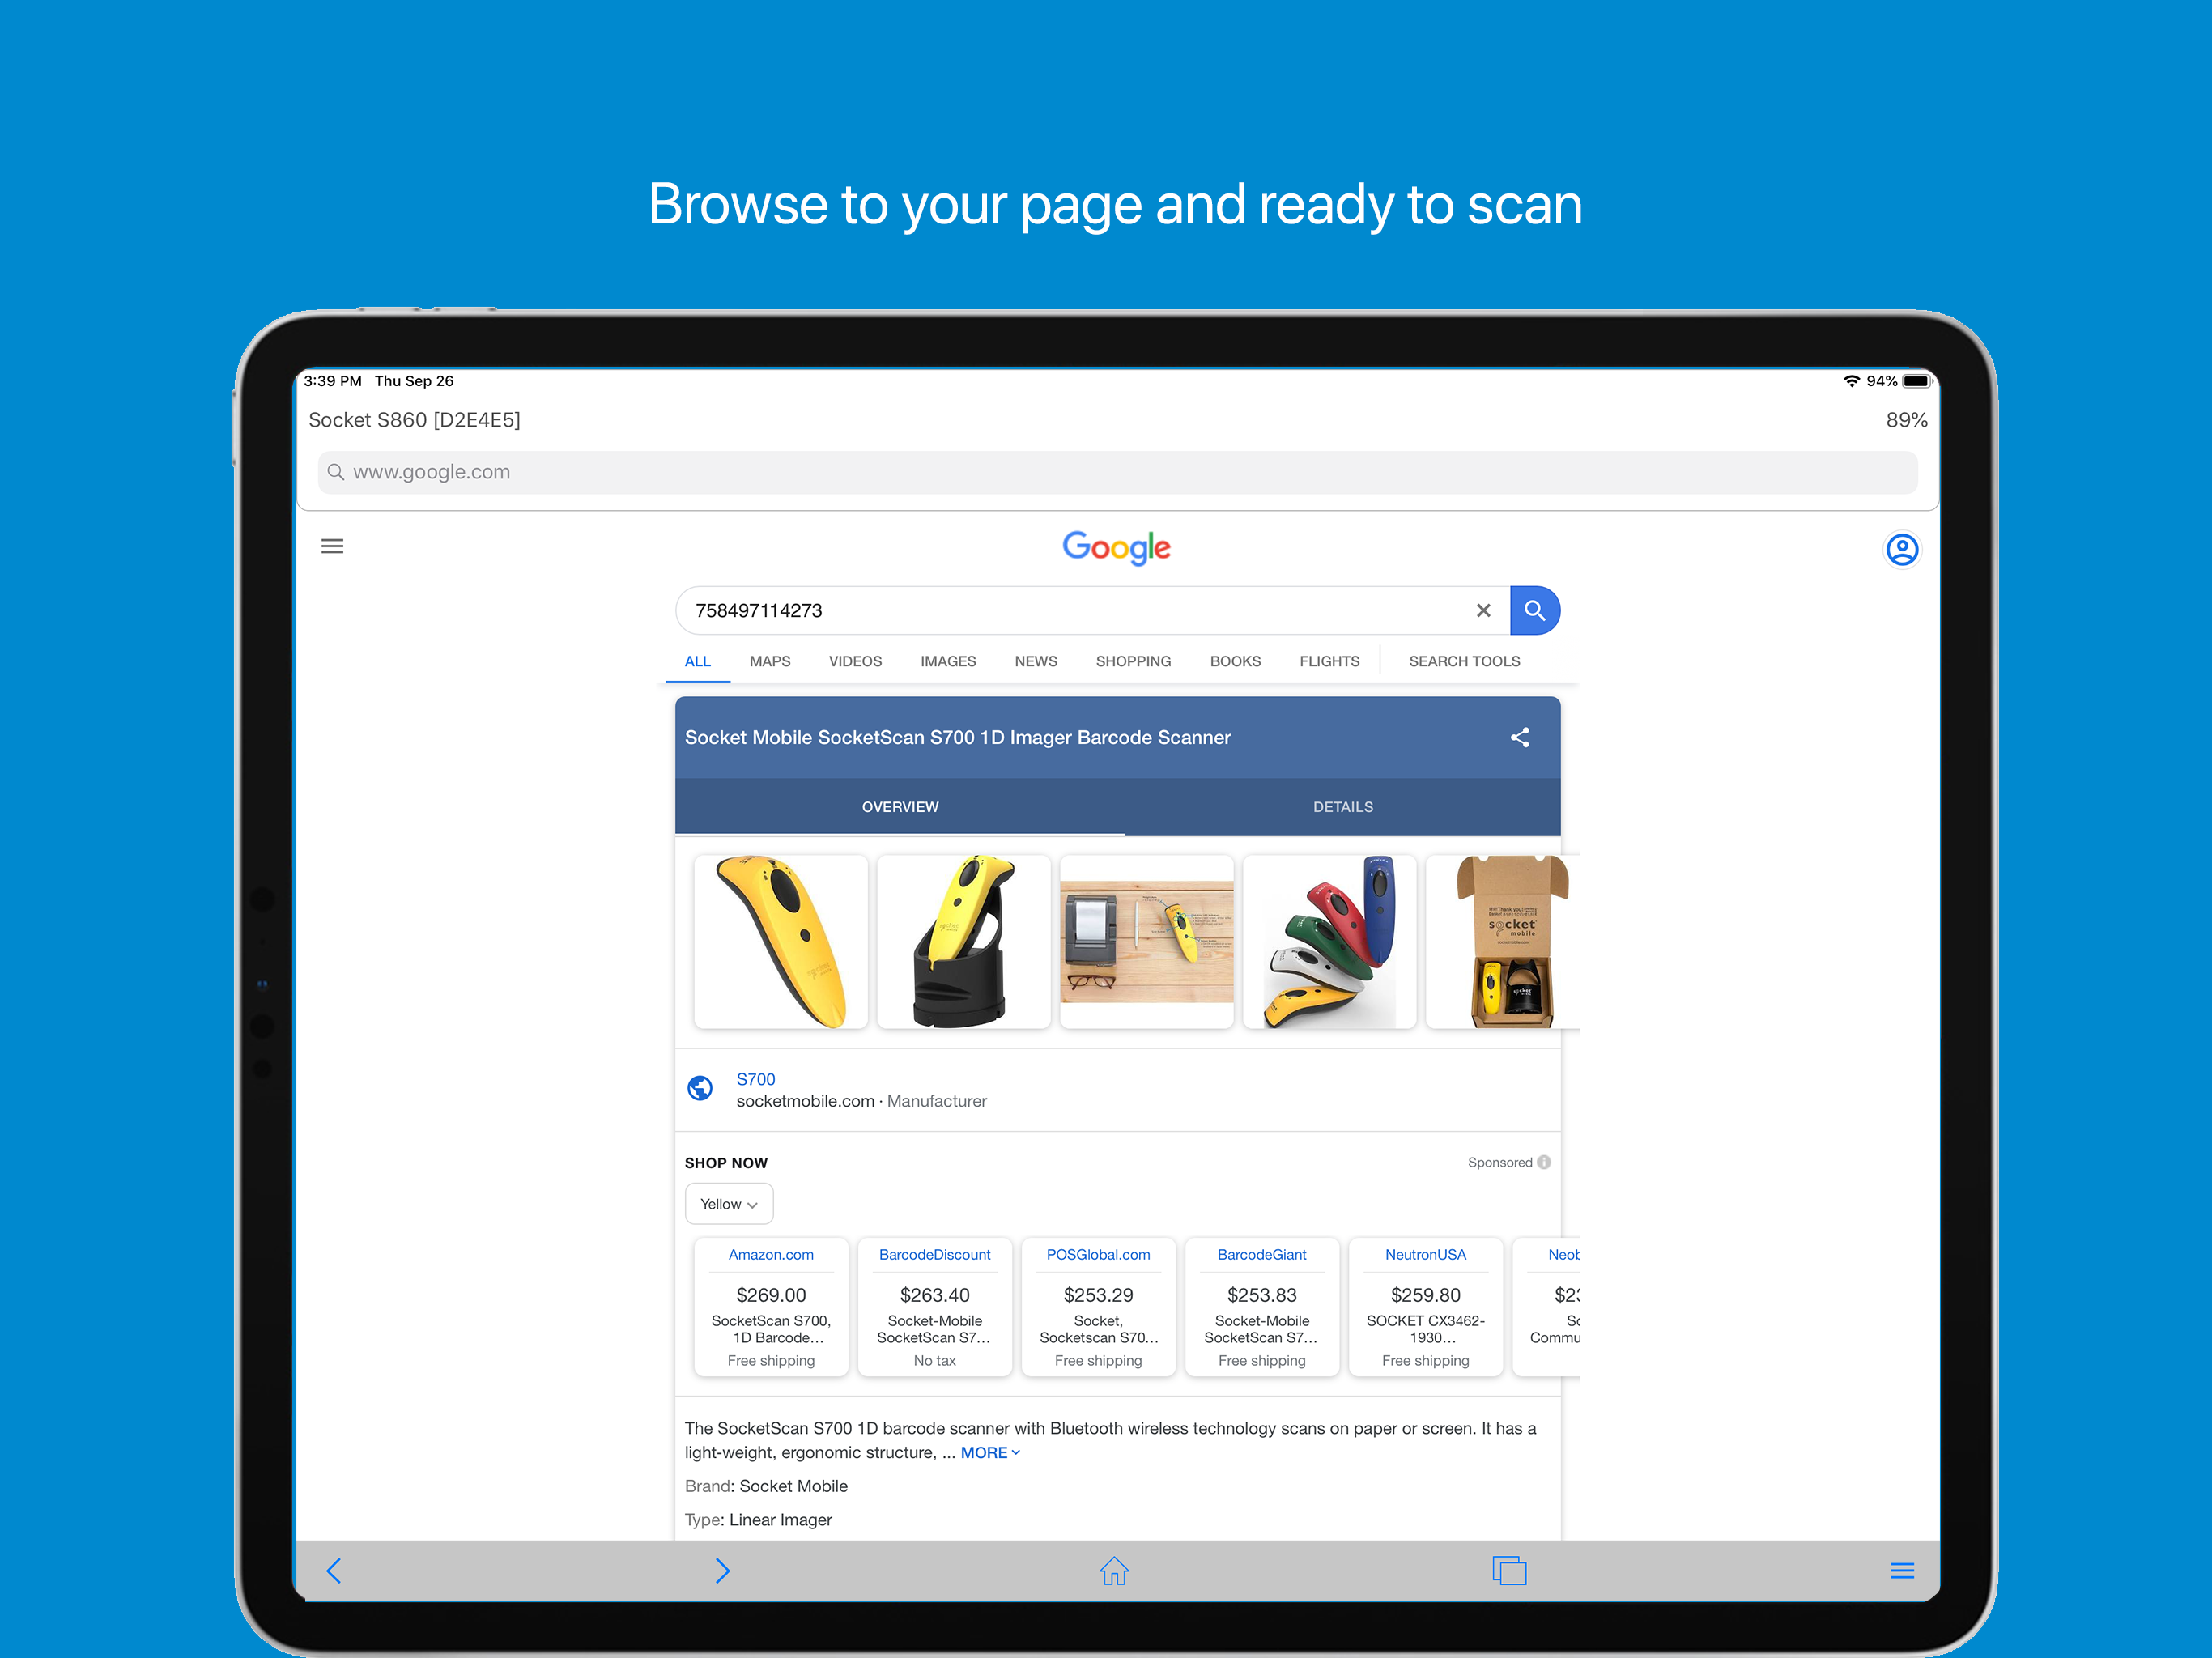Image resolution: width=2212 pixels, height=1658 pixels.
Task: Open the S700 manufacturer link
Action: [x=755, y=1079]
